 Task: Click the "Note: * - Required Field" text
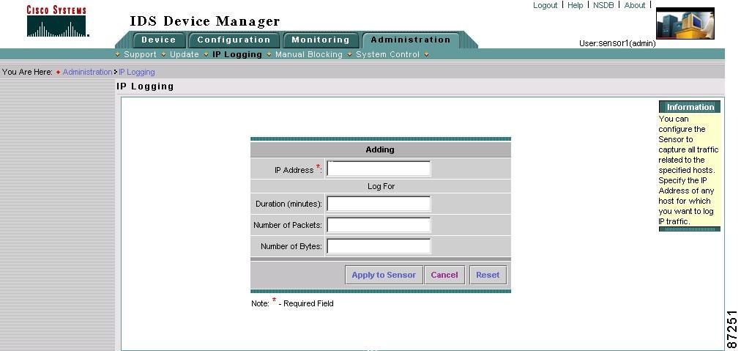[292, 303]
